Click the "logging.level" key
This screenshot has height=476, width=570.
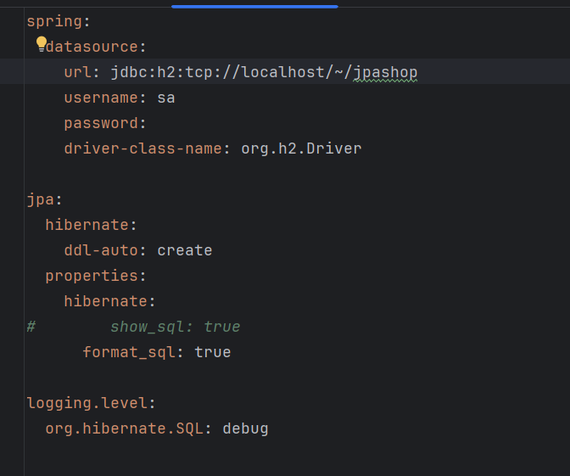[87, 403]
